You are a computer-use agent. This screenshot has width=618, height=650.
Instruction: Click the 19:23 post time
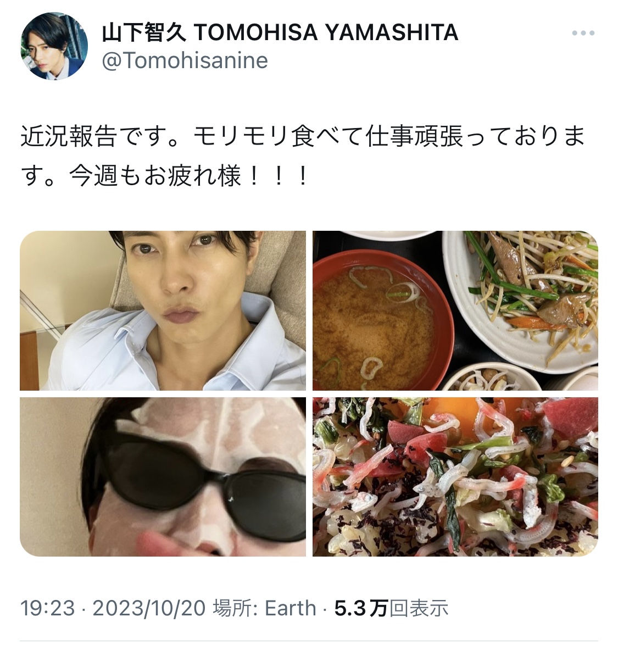pos(48,608)
